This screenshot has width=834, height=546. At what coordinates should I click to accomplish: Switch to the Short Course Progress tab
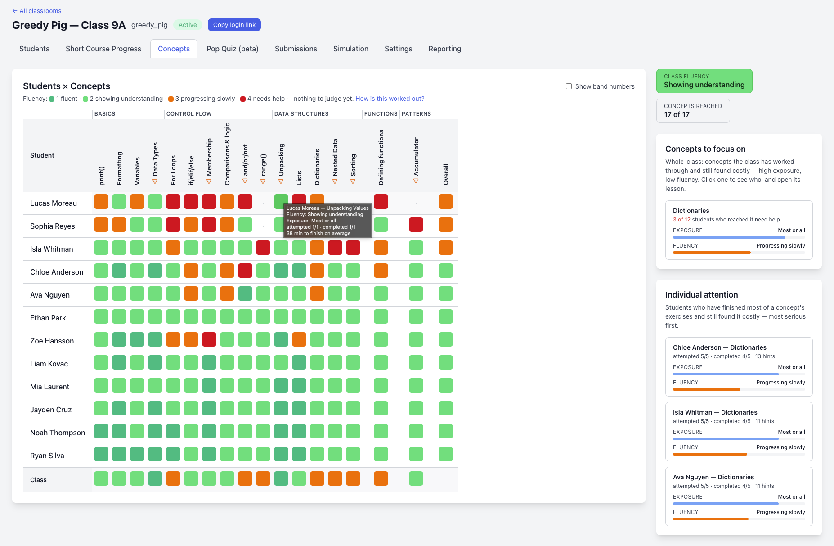(103, 49)
